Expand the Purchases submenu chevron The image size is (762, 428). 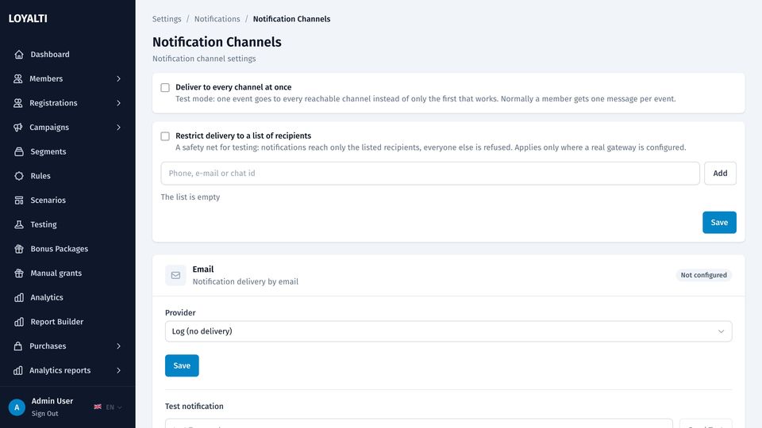click(118, 346)
